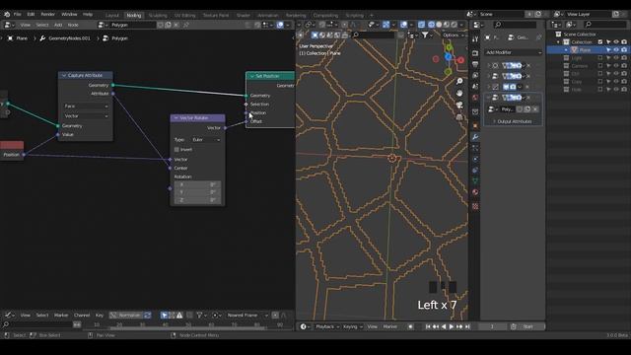The image size is (631, 355).
Task: Open node editor Node menu
Action: 73,25
